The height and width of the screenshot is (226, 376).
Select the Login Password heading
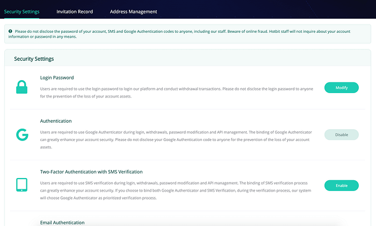[x=57, y=77]
